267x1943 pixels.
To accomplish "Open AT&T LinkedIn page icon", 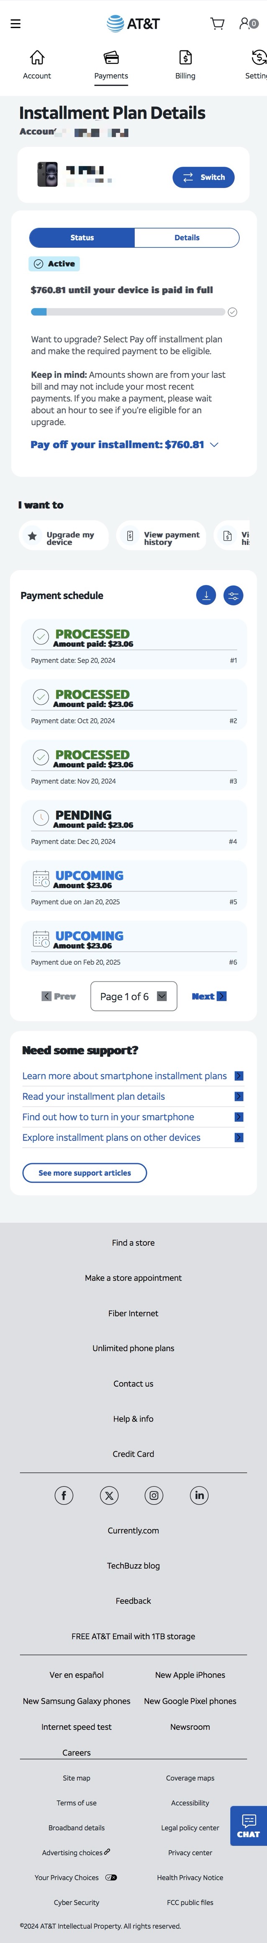I will point(199,1495).
